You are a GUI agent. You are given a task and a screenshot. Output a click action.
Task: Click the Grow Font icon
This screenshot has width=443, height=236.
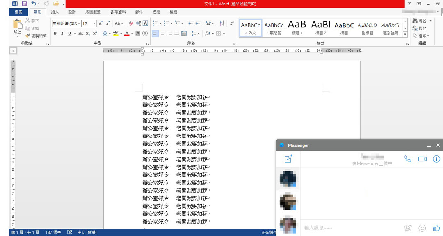(x=100, y=23)
